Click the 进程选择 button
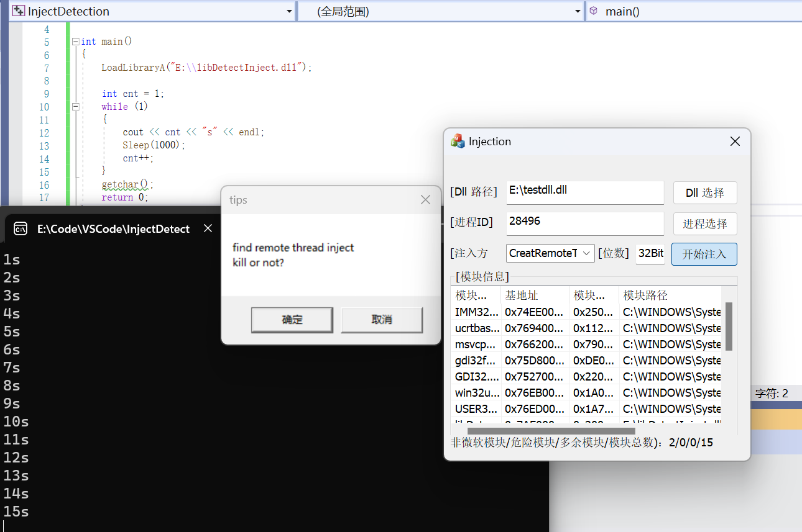This screenshot has height=532, width=802. [705, 223]
